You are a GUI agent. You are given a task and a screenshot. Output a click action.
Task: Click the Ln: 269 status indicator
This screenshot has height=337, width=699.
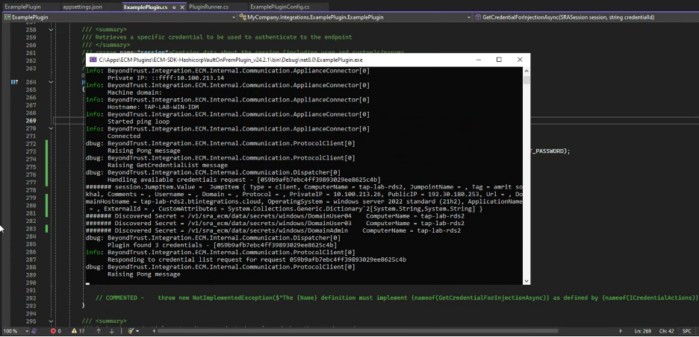pyautogui.click(x=642, y=331)
